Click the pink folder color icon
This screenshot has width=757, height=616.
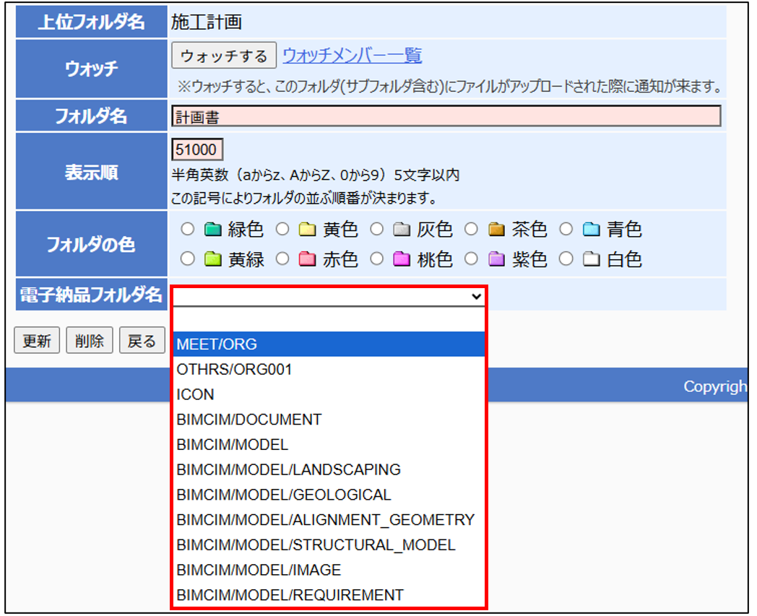click(x=401, y=259)
